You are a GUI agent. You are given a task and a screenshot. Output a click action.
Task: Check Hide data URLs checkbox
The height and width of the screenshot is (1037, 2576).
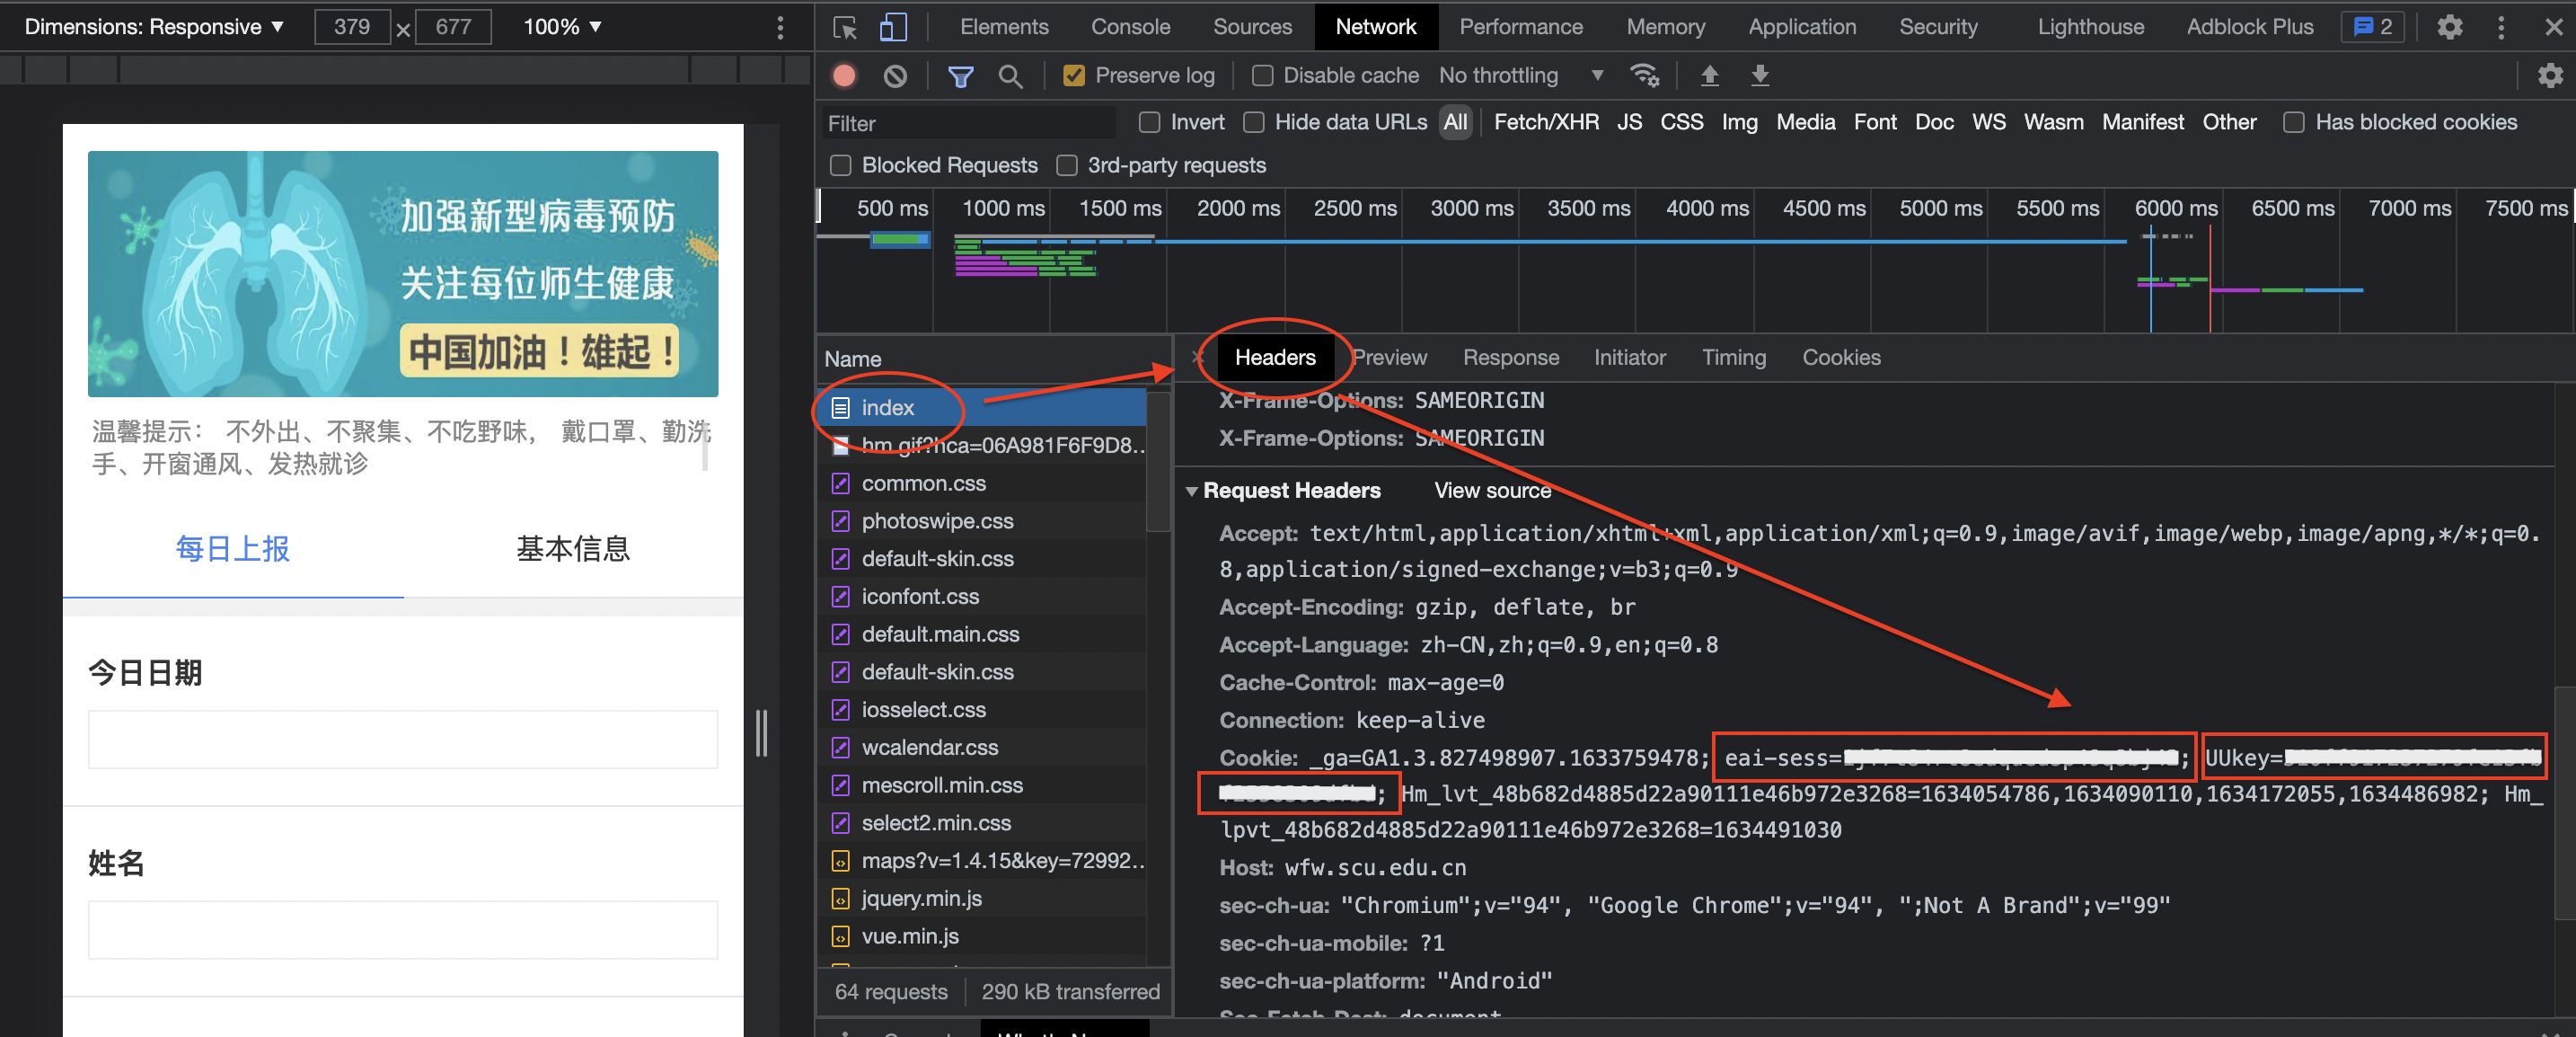(x=1253, y=122)
